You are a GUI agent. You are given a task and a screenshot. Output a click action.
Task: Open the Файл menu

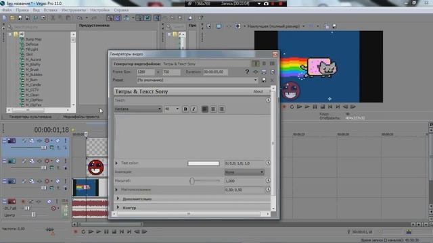click(x=7, y=10)
